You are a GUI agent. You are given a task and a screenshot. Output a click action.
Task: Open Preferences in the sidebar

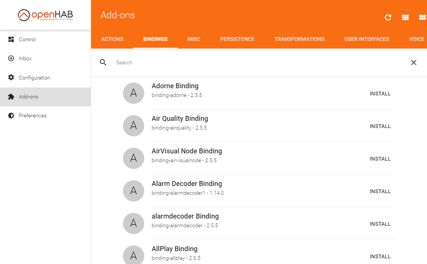point(46,116)
